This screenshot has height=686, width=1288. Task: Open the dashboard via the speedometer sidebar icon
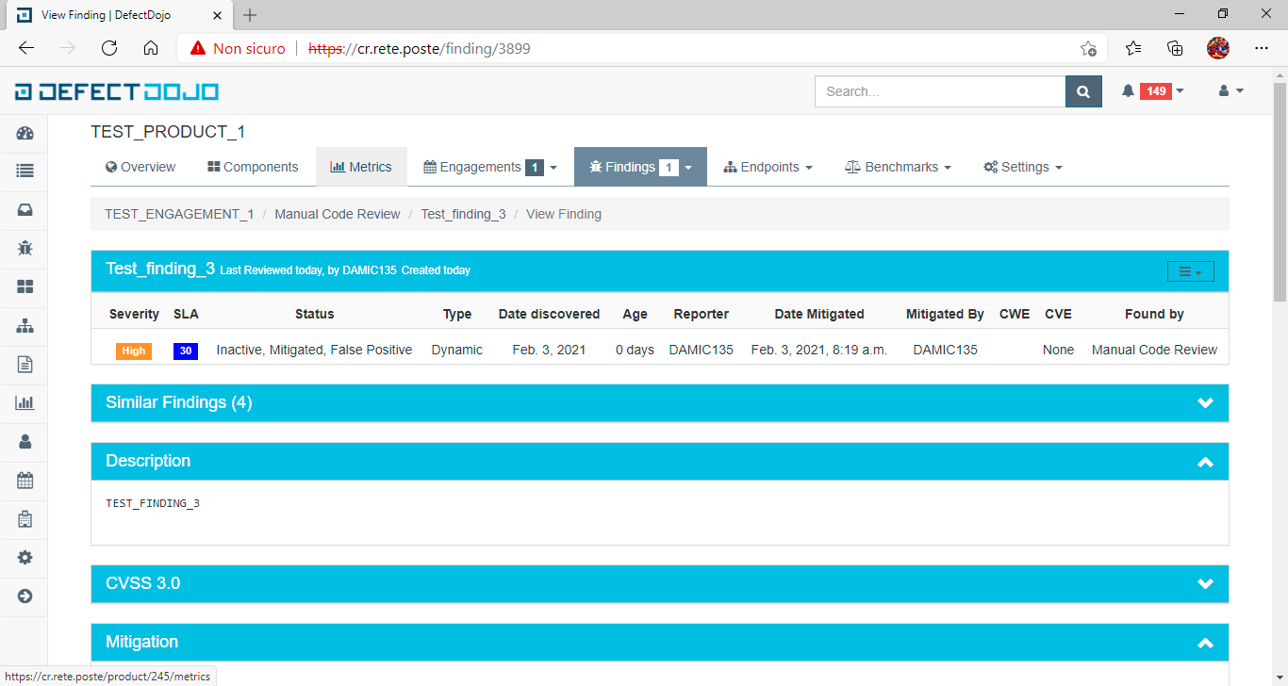24,134
